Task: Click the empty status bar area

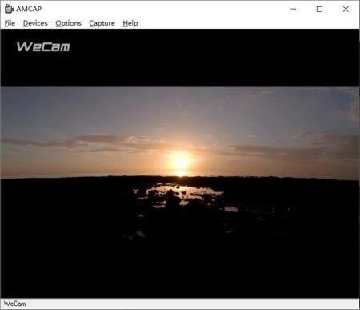Action: 192,304
